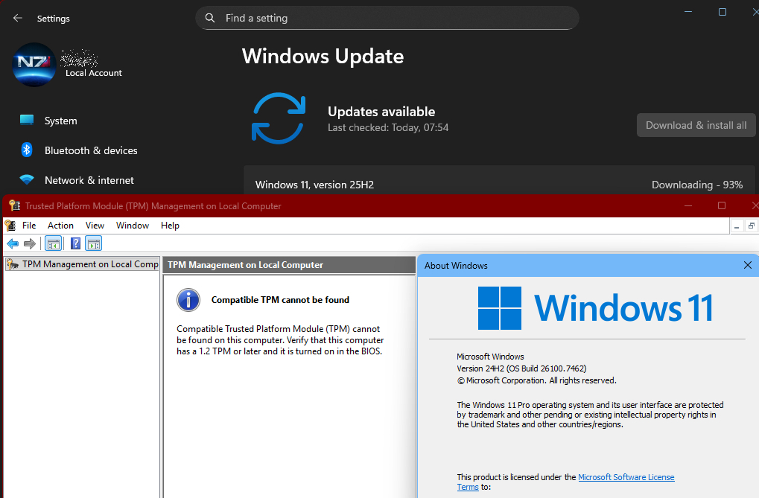Click Download & install all button
The image size is (759, 498).
696,125
